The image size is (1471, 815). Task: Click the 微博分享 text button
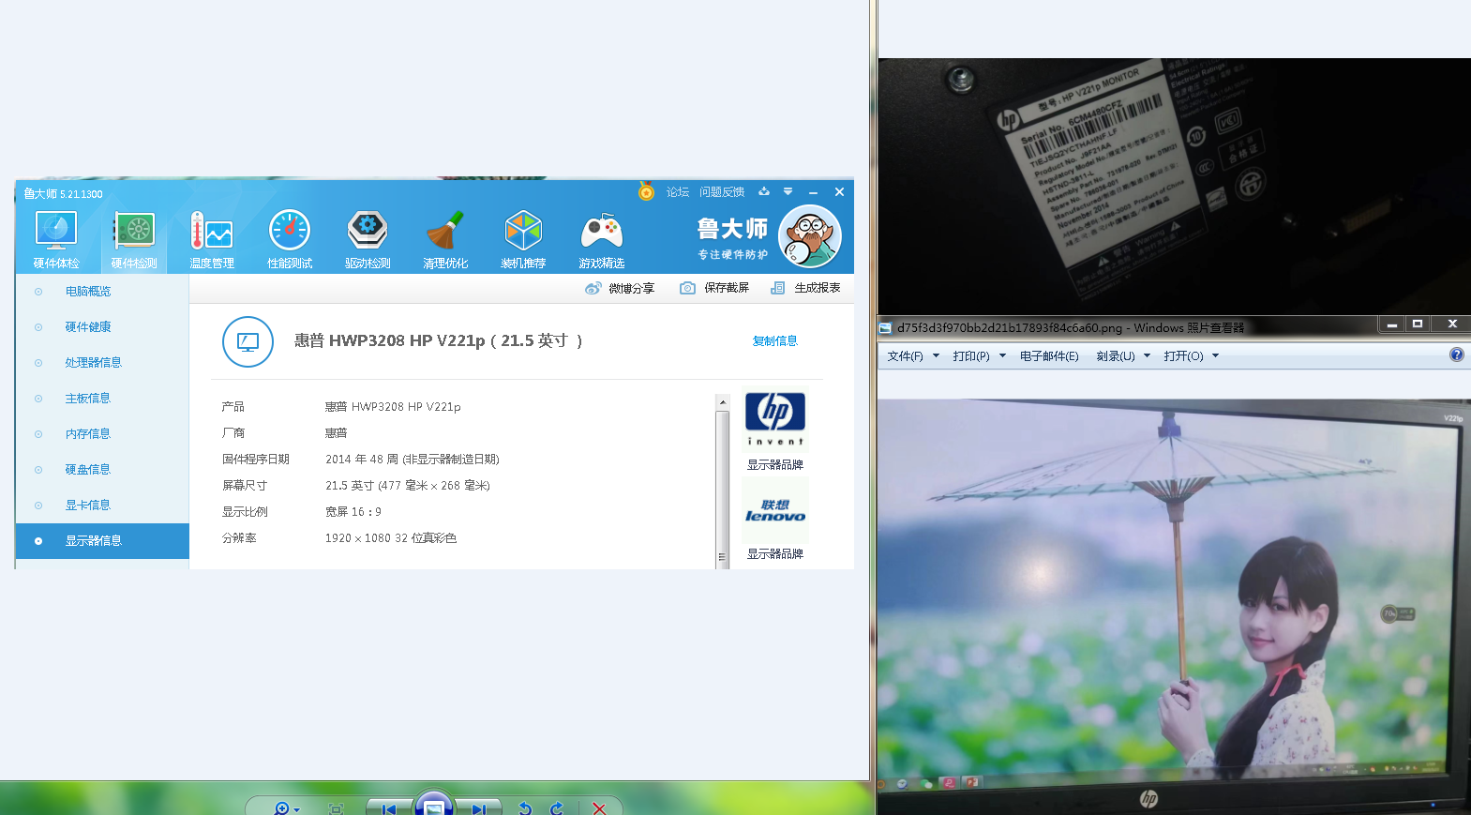pos(631,288)
